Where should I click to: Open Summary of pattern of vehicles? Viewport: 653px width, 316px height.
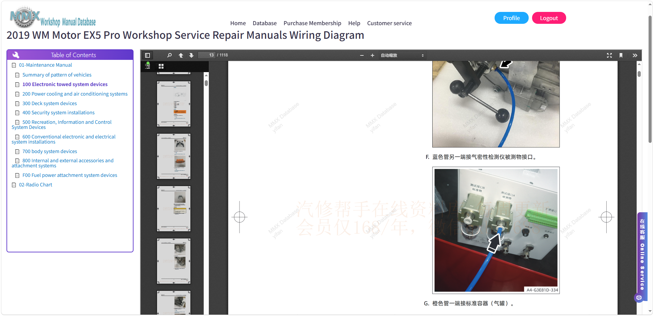(57, 75)
